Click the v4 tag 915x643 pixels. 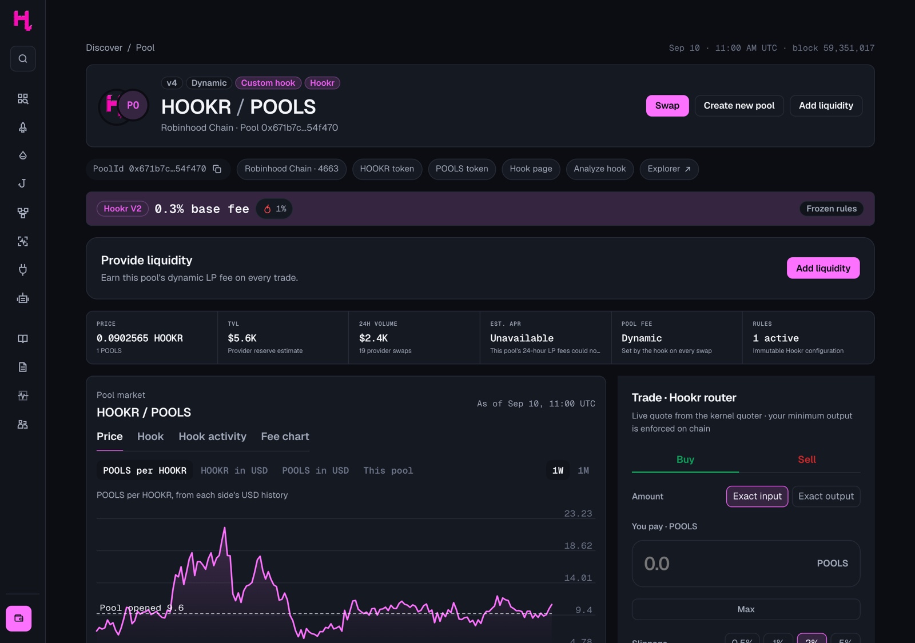point(172,83)
